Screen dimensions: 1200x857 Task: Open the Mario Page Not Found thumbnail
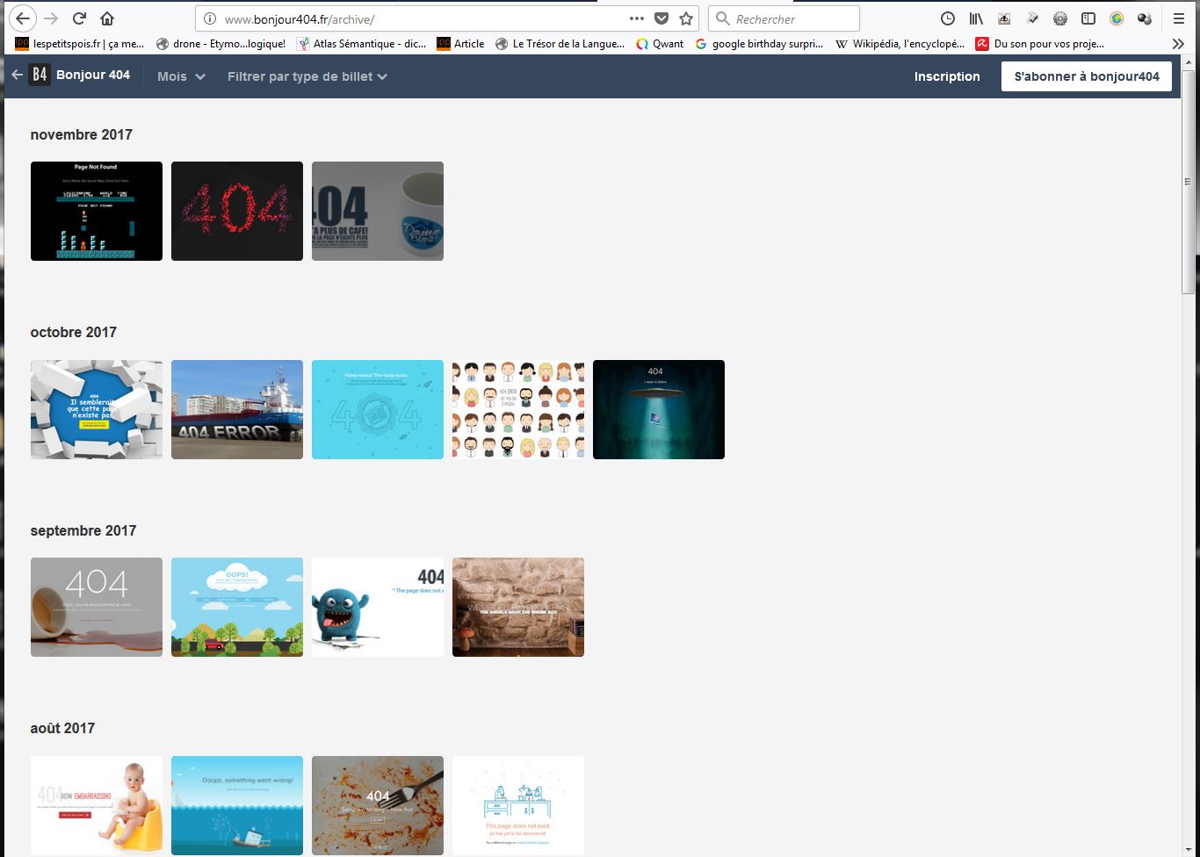[x=97, y=211]
